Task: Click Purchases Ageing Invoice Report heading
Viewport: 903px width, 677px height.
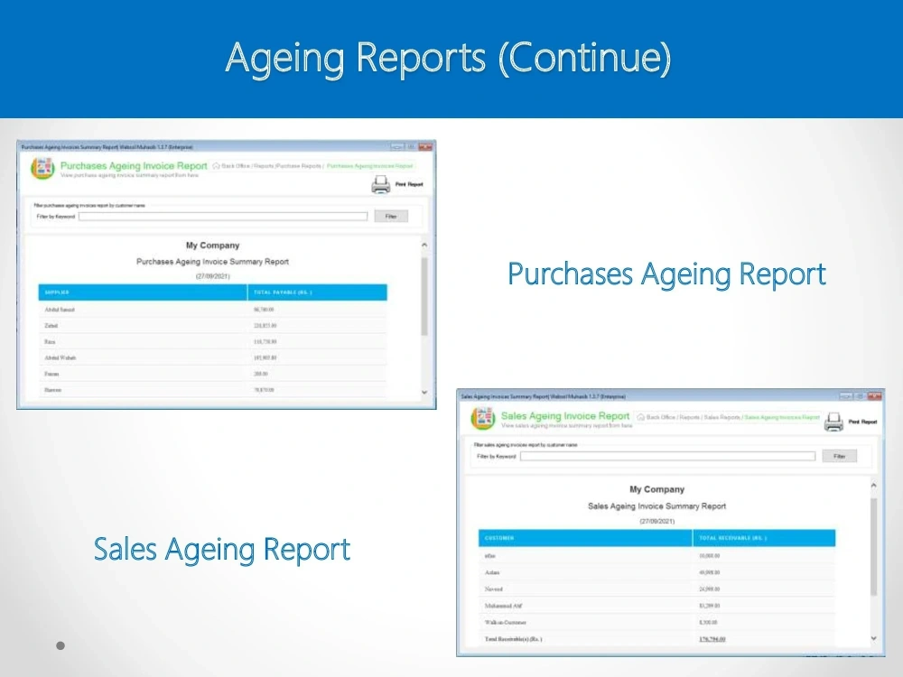Action: tap(134, 166)
